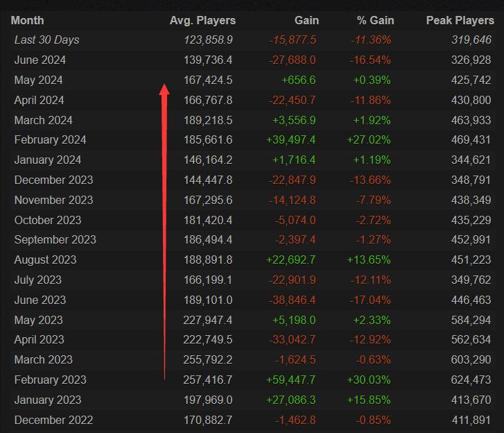Viewport: 504px width, 433px height.
Task: Sort by the Avg. Players column header
Action: click(x=202, y=20)
